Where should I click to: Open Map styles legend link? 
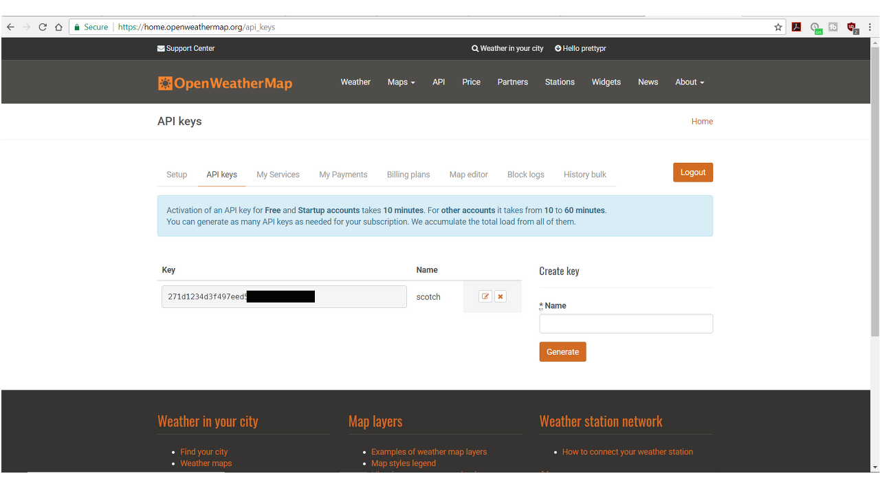[404, 463]
